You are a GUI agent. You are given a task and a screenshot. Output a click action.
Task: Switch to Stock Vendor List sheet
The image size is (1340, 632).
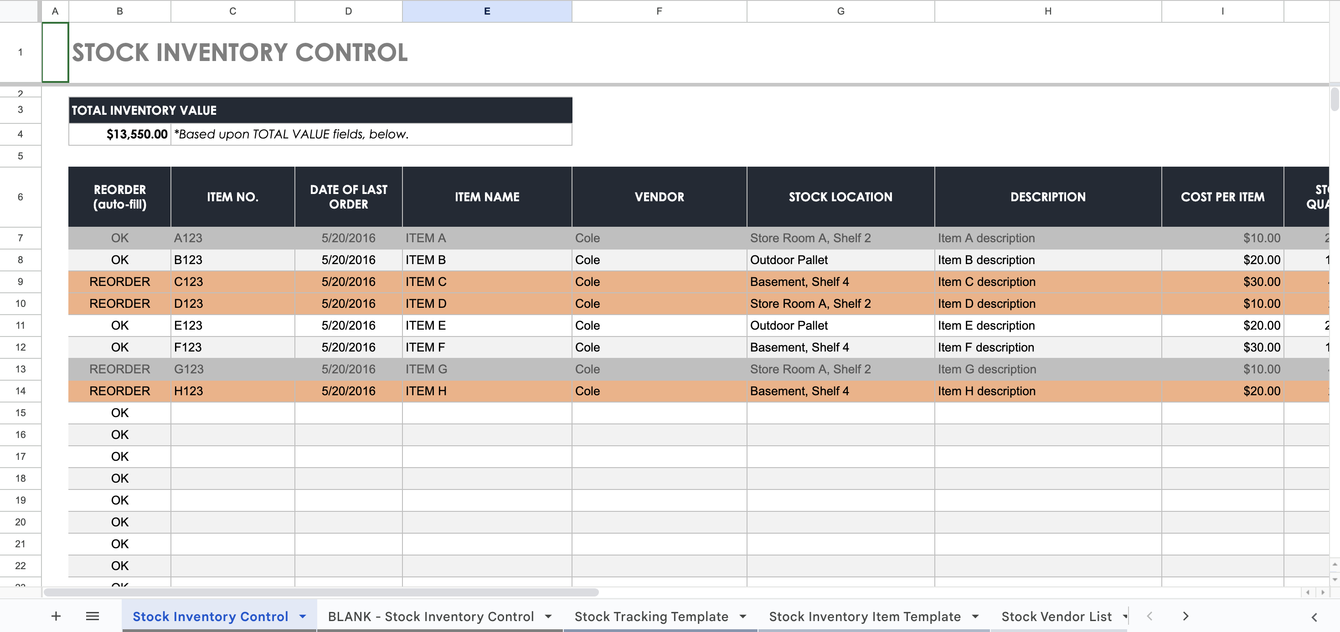point(1056,617)
